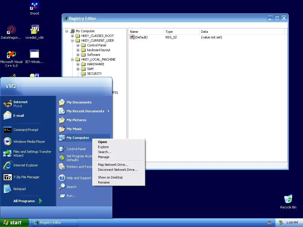This screenshot has height=227, width=303.
Task: Collapse My Computer root node in Registry Editor
Action: pos(67,31)
